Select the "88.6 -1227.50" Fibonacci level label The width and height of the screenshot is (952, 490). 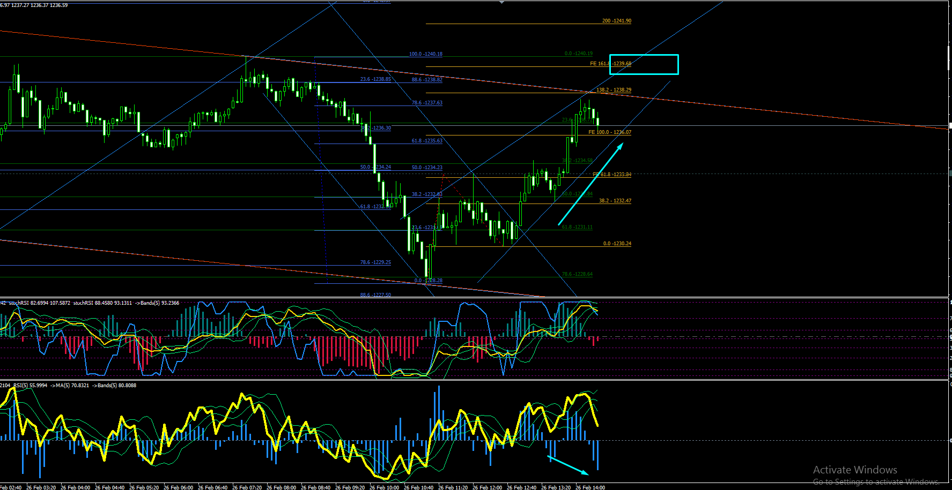point(375,295)
